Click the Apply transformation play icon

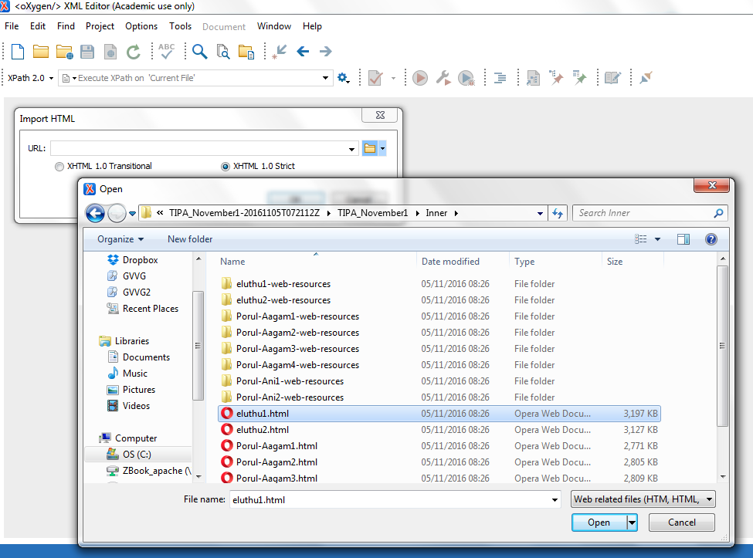419,78
